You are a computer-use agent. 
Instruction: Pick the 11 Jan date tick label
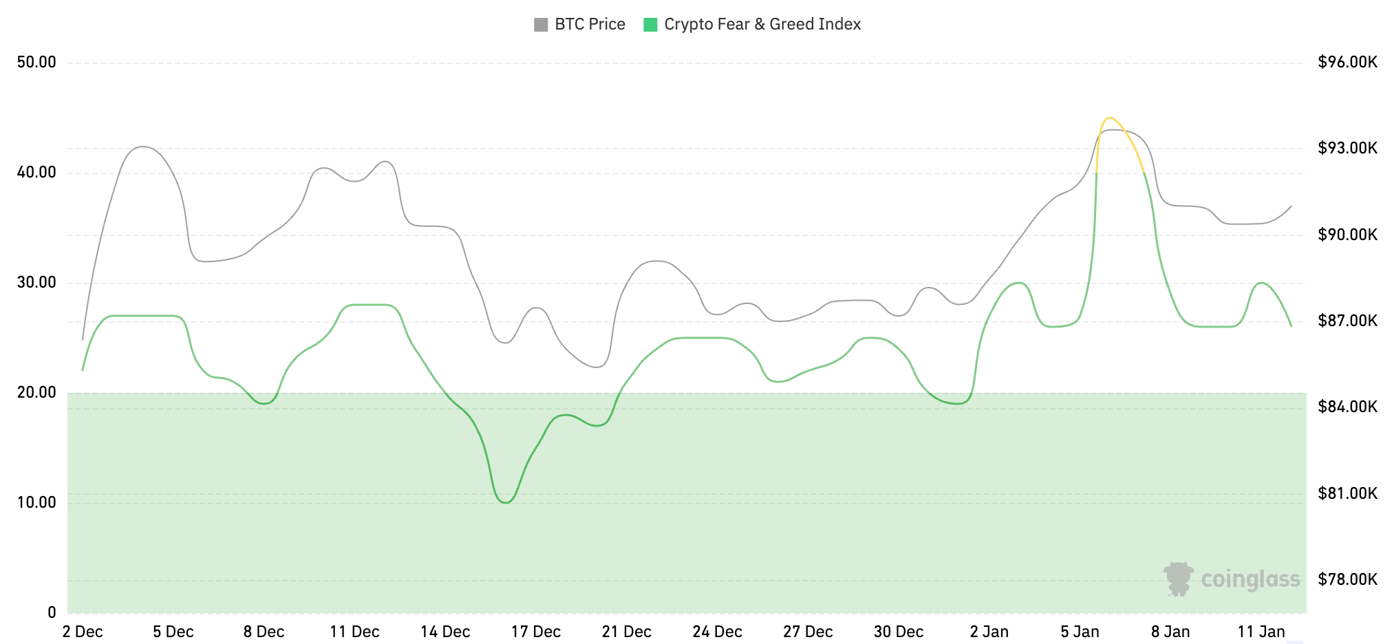click(1261, 632)
